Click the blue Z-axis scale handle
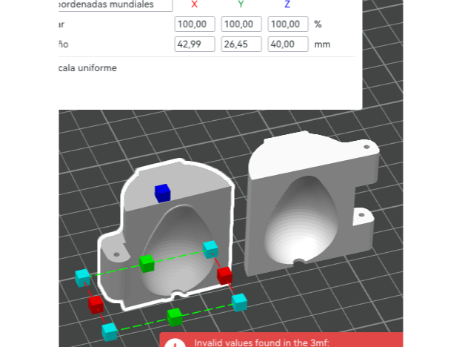The image size is (462, 347). pos(162,193)
